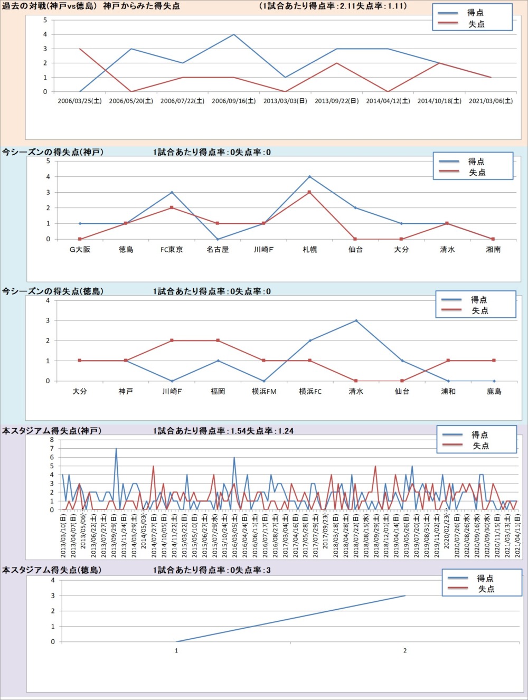
Task: Click the G大阪 x-axis label
Action: 80,249
